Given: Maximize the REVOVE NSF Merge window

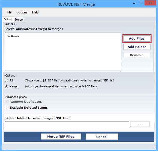Looking at the screenshot, I should tap(141, 3).
